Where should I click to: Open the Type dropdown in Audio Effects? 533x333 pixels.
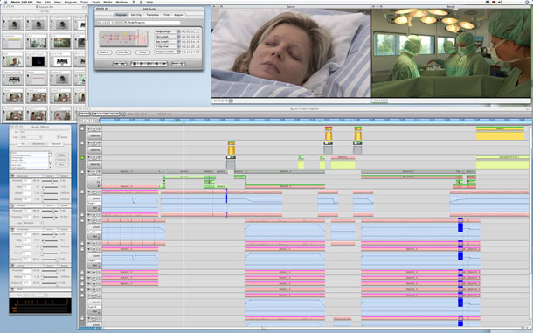pyautogui.click(x=31, y=137)
